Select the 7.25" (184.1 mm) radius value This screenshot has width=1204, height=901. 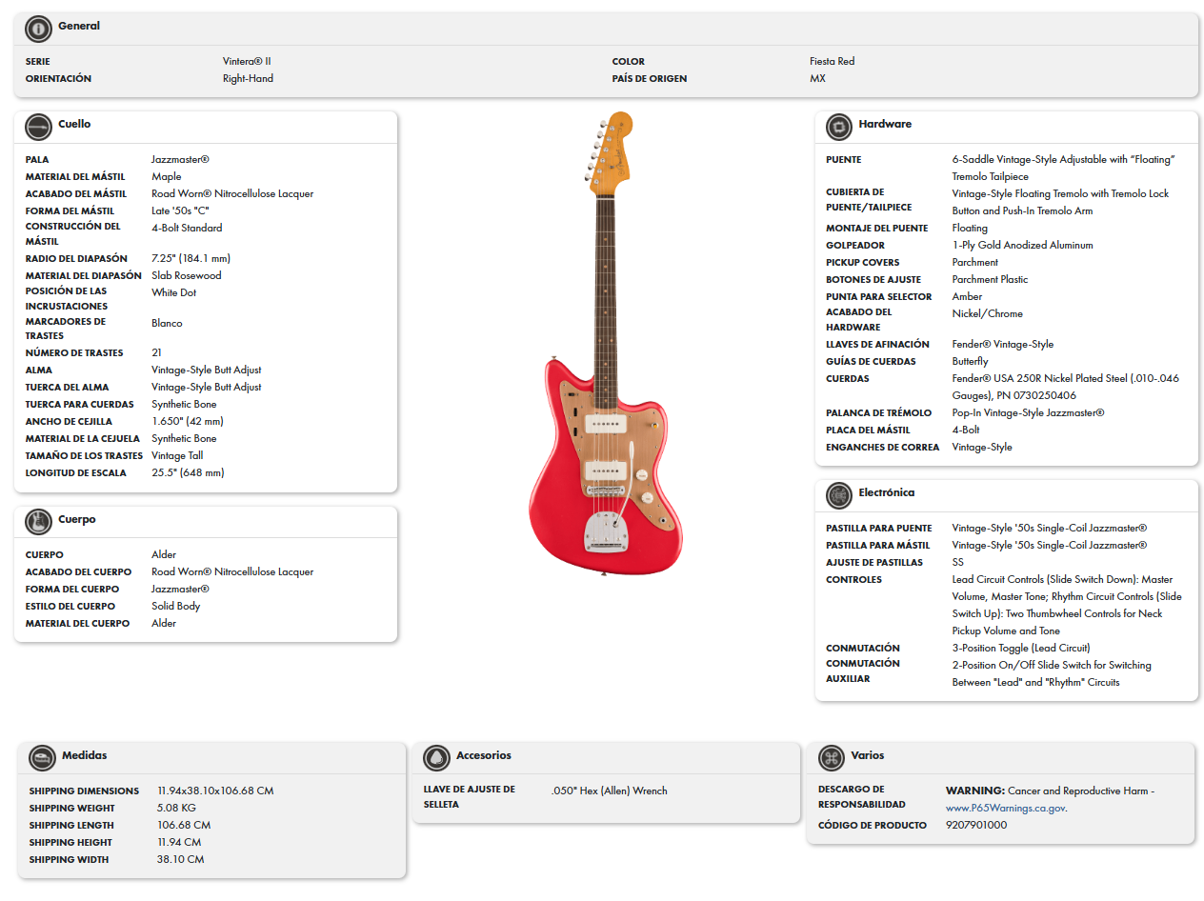pos(191,258)
